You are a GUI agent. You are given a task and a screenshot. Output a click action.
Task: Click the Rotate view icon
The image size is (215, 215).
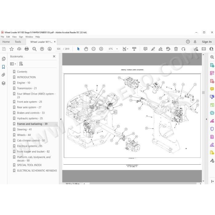183,49
